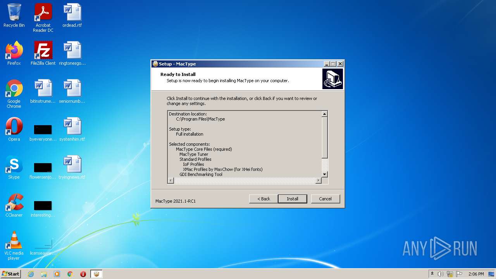
Task: Click the horizontal scroll-left arrow in summary
Action: point(170,180)
